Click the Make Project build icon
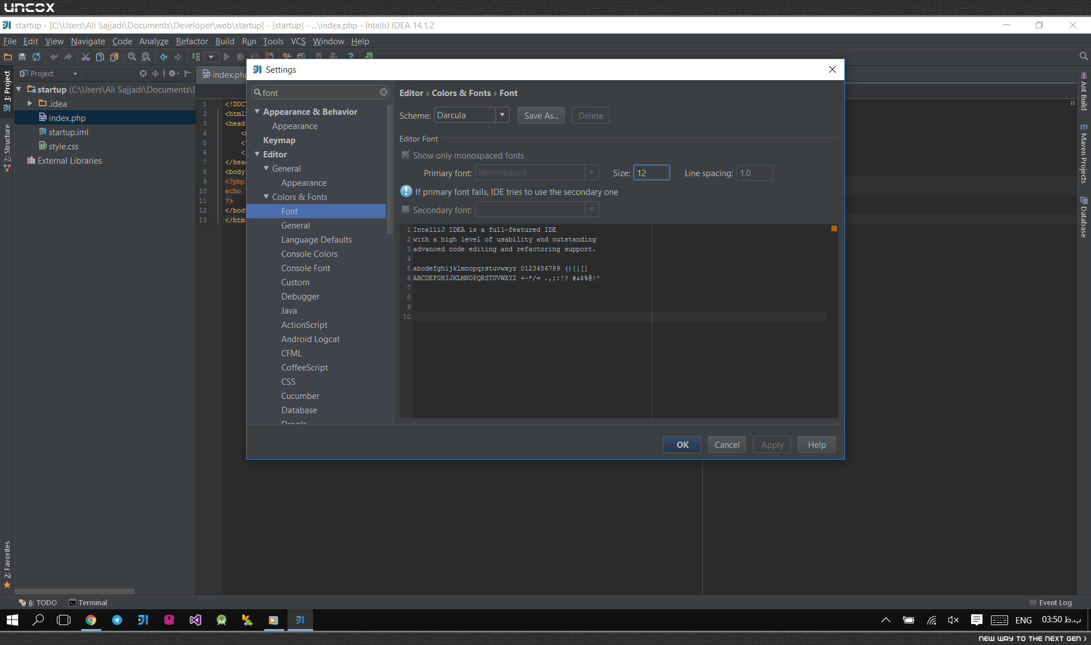The width and height of the screenshot is (1091, 645). 195,57
